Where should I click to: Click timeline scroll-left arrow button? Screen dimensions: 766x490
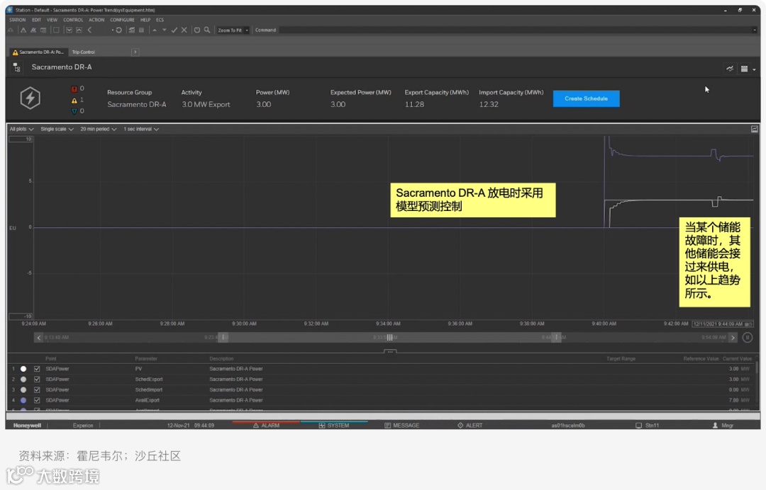(38, 337)
